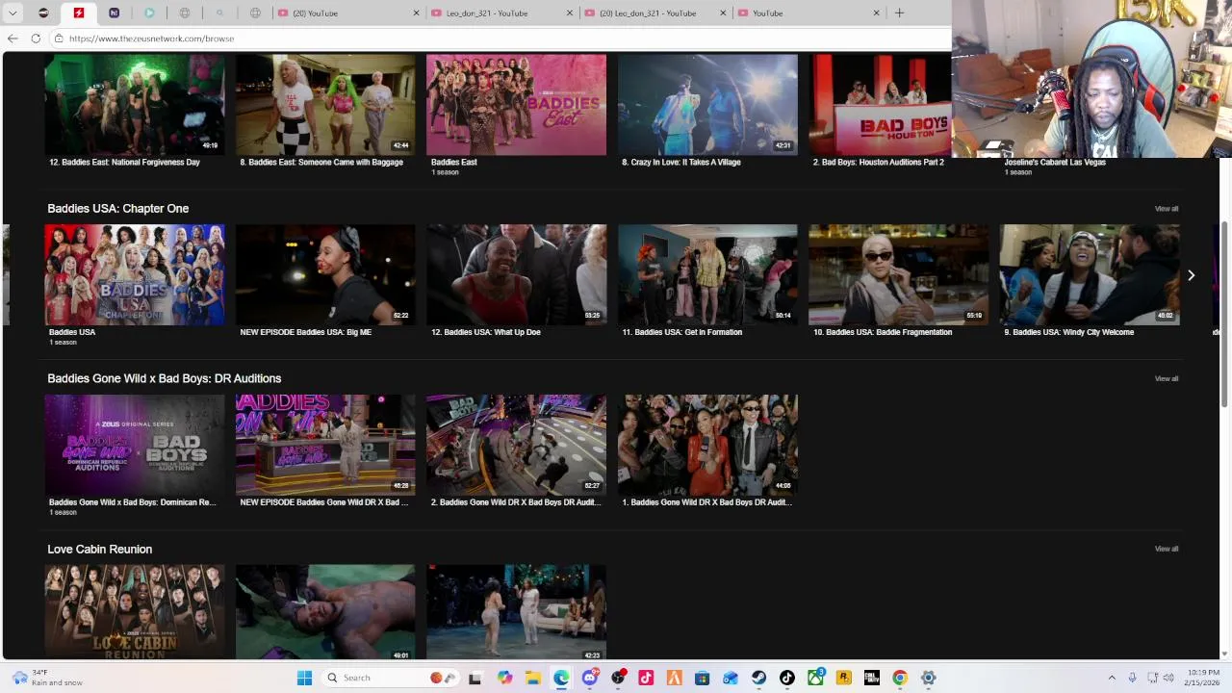
Task: Play "NEW EPISODE Baddies Gone Wild DR X Bad"
Action: [325, 445]
